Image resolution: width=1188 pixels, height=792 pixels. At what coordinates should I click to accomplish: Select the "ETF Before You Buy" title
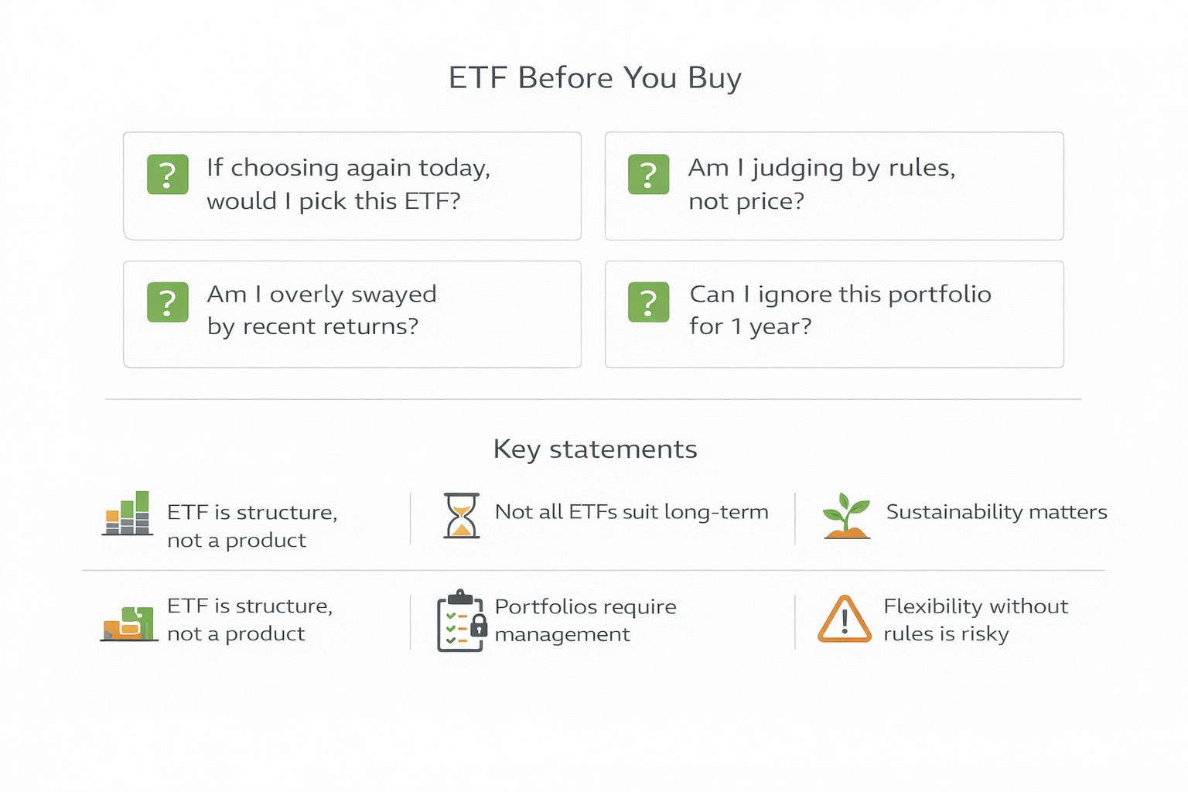click(x=595, y=78)
